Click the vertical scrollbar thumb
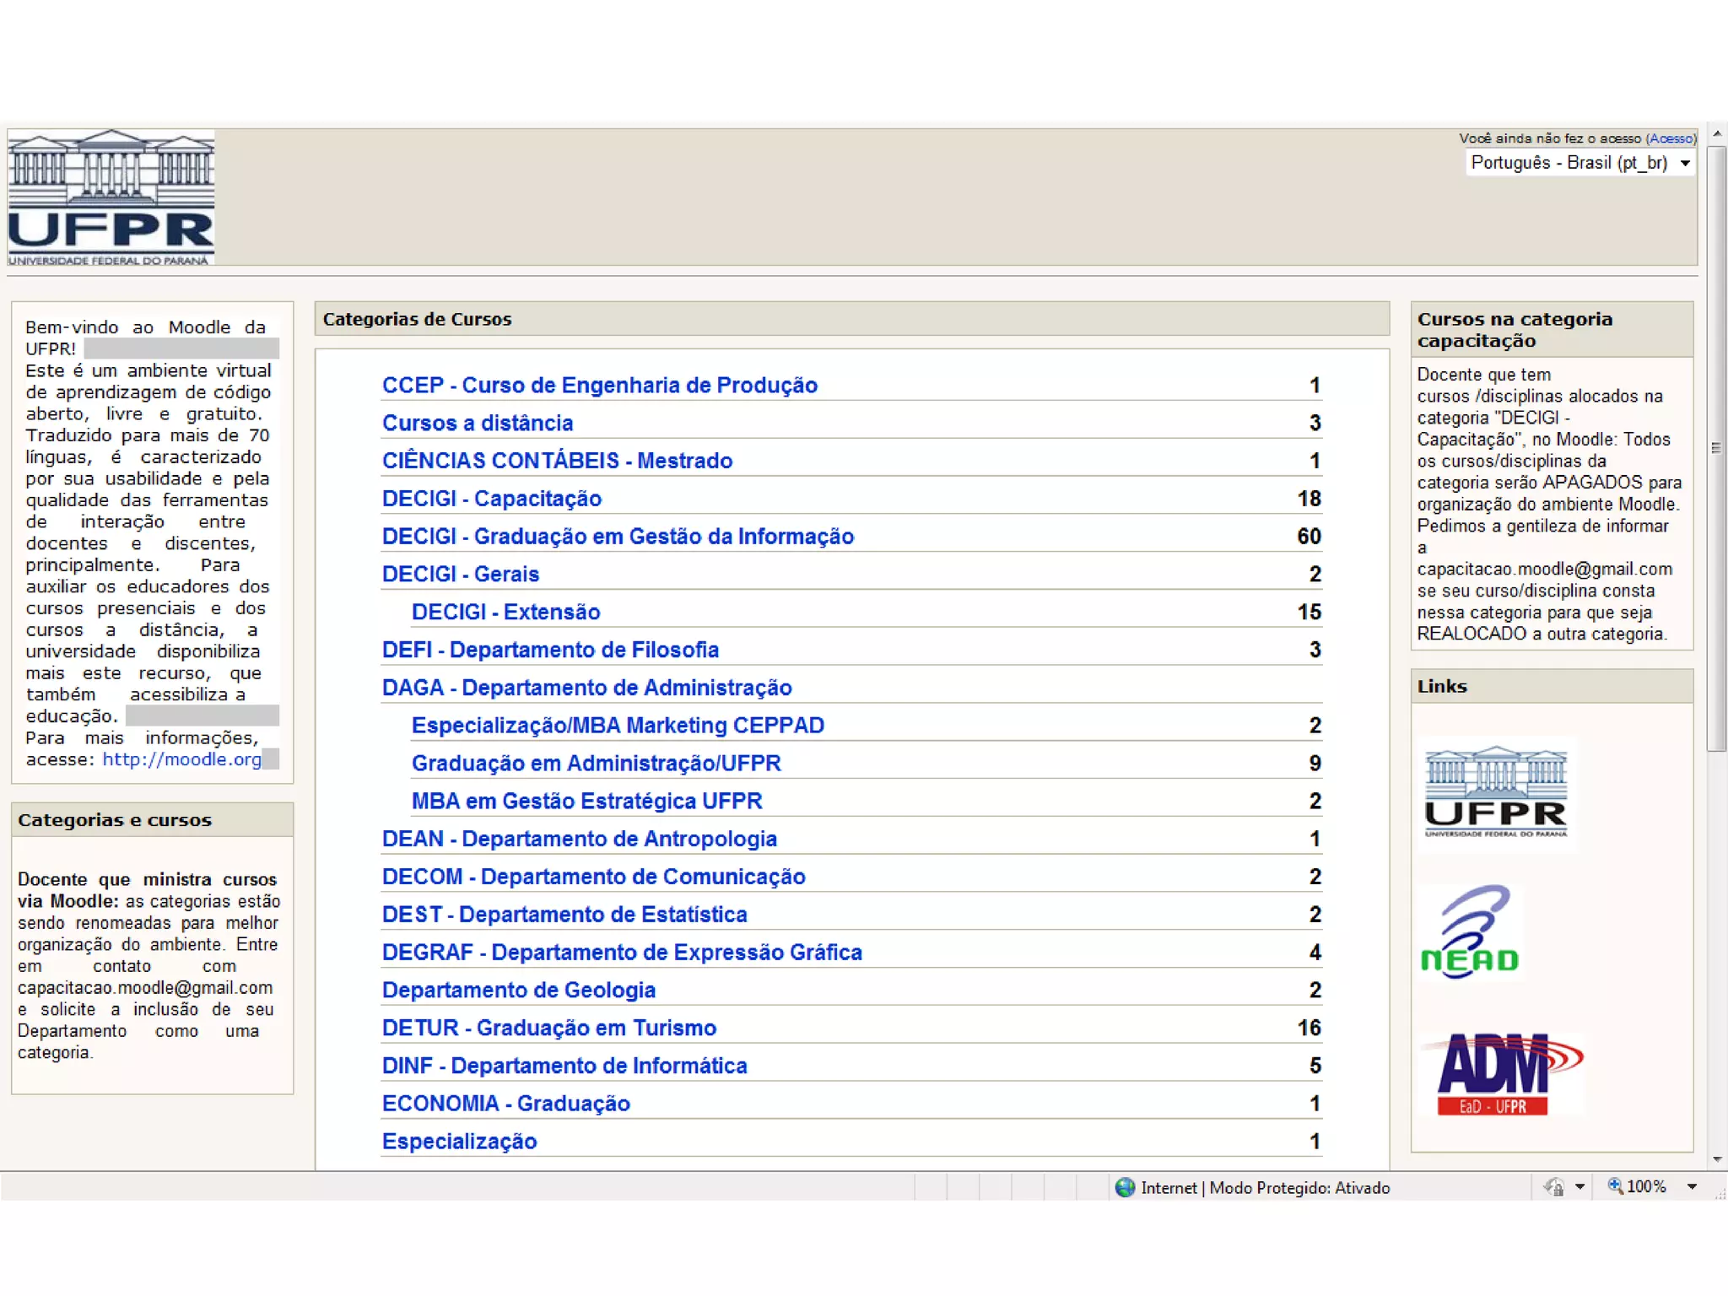 (1716, 447)
